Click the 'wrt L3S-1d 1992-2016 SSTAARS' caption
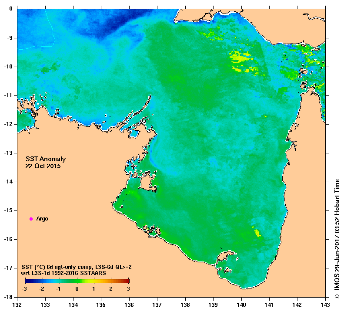Screen dimensions: 344x312 (x=63, y=273)
